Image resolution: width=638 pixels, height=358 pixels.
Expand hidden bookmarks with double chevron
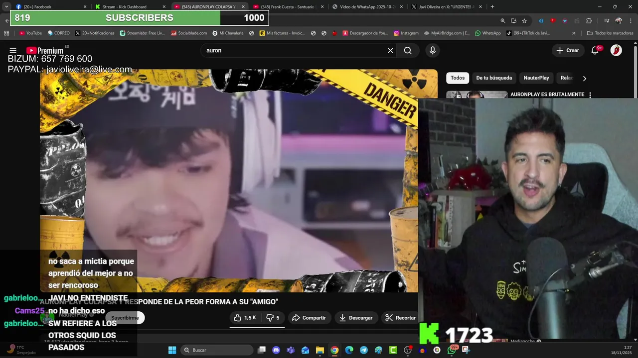click(574, 33)
